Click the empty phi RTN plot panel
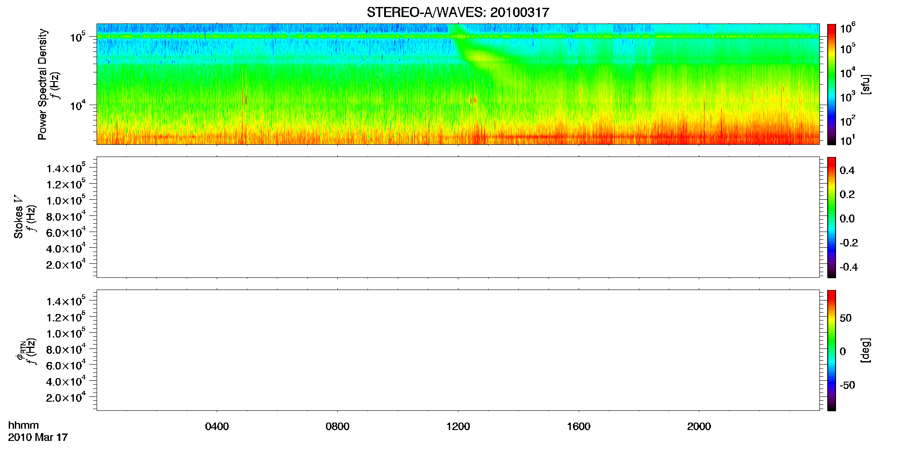The height and width of the screenshot is (471, 916). tap(458, 350)
